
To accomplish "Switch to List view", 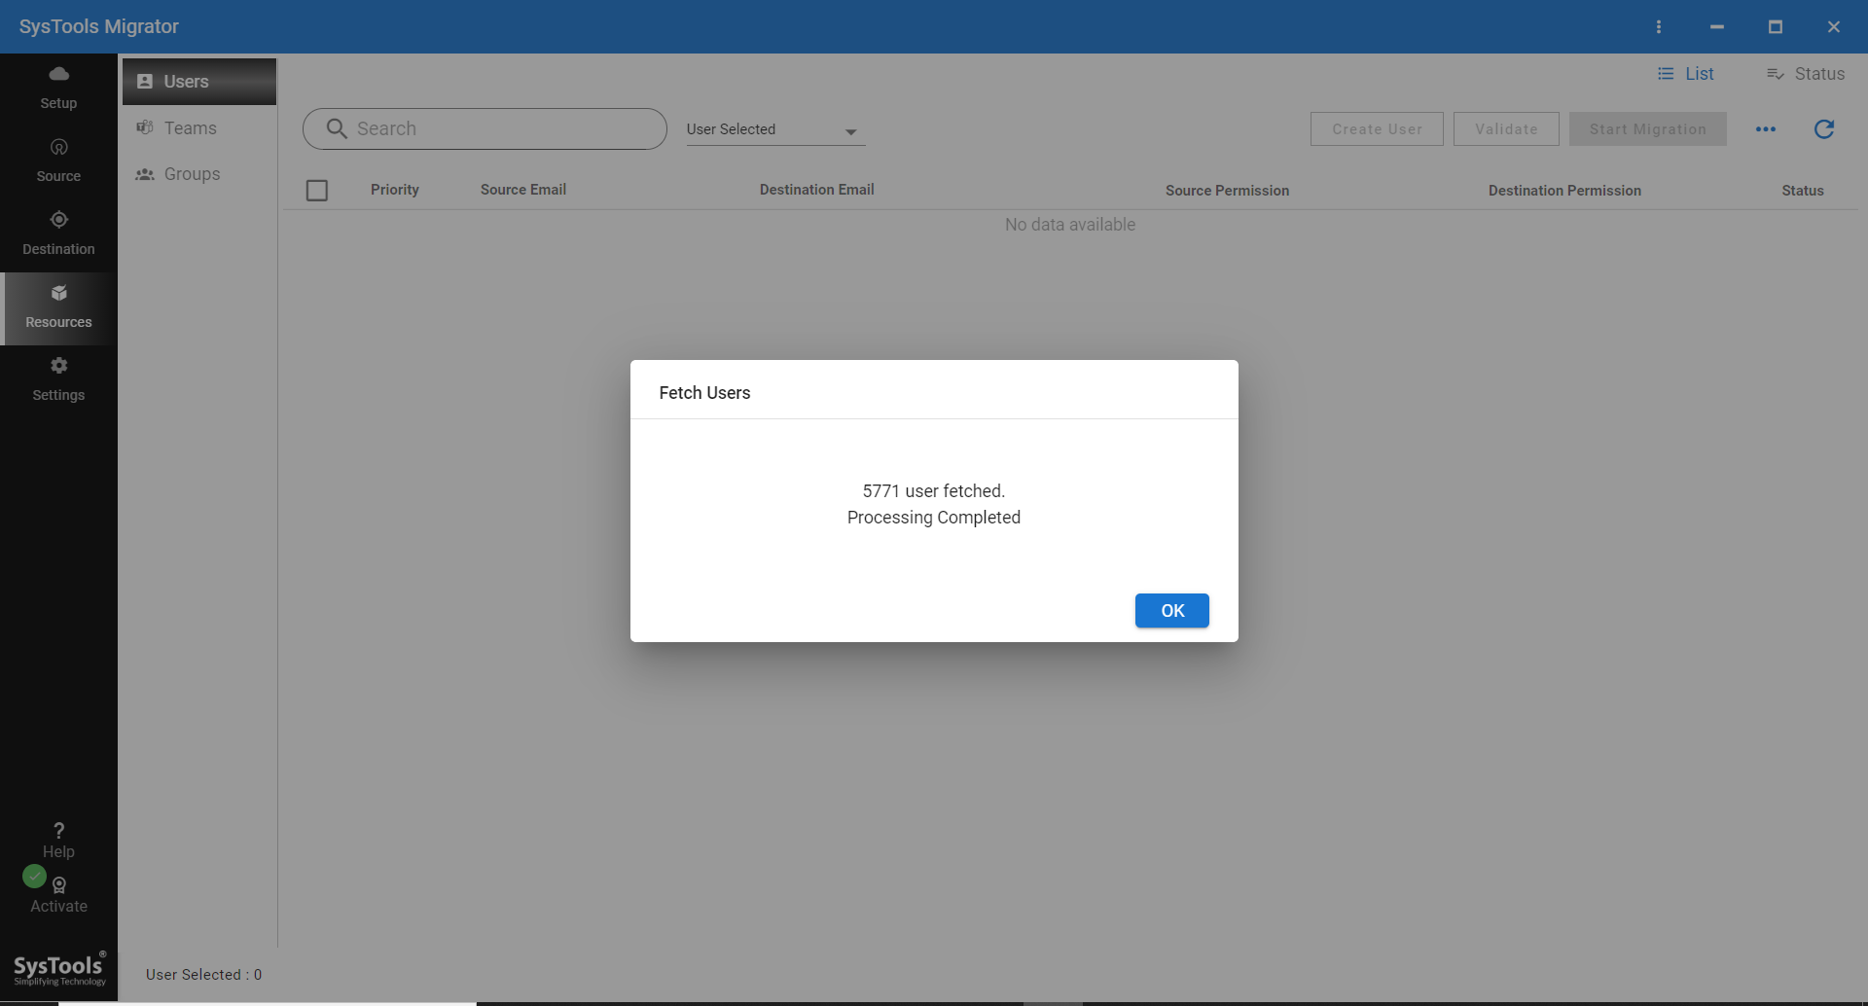I will point(1686,74).
